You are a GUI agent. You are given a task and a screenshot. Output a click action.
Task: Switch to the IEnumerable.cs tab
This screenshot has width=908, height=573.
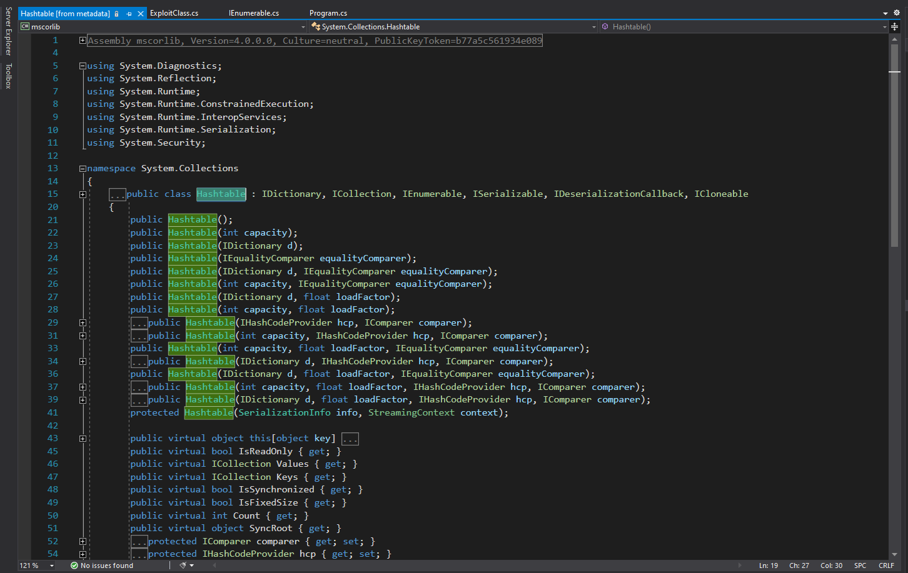coord(254,13)
